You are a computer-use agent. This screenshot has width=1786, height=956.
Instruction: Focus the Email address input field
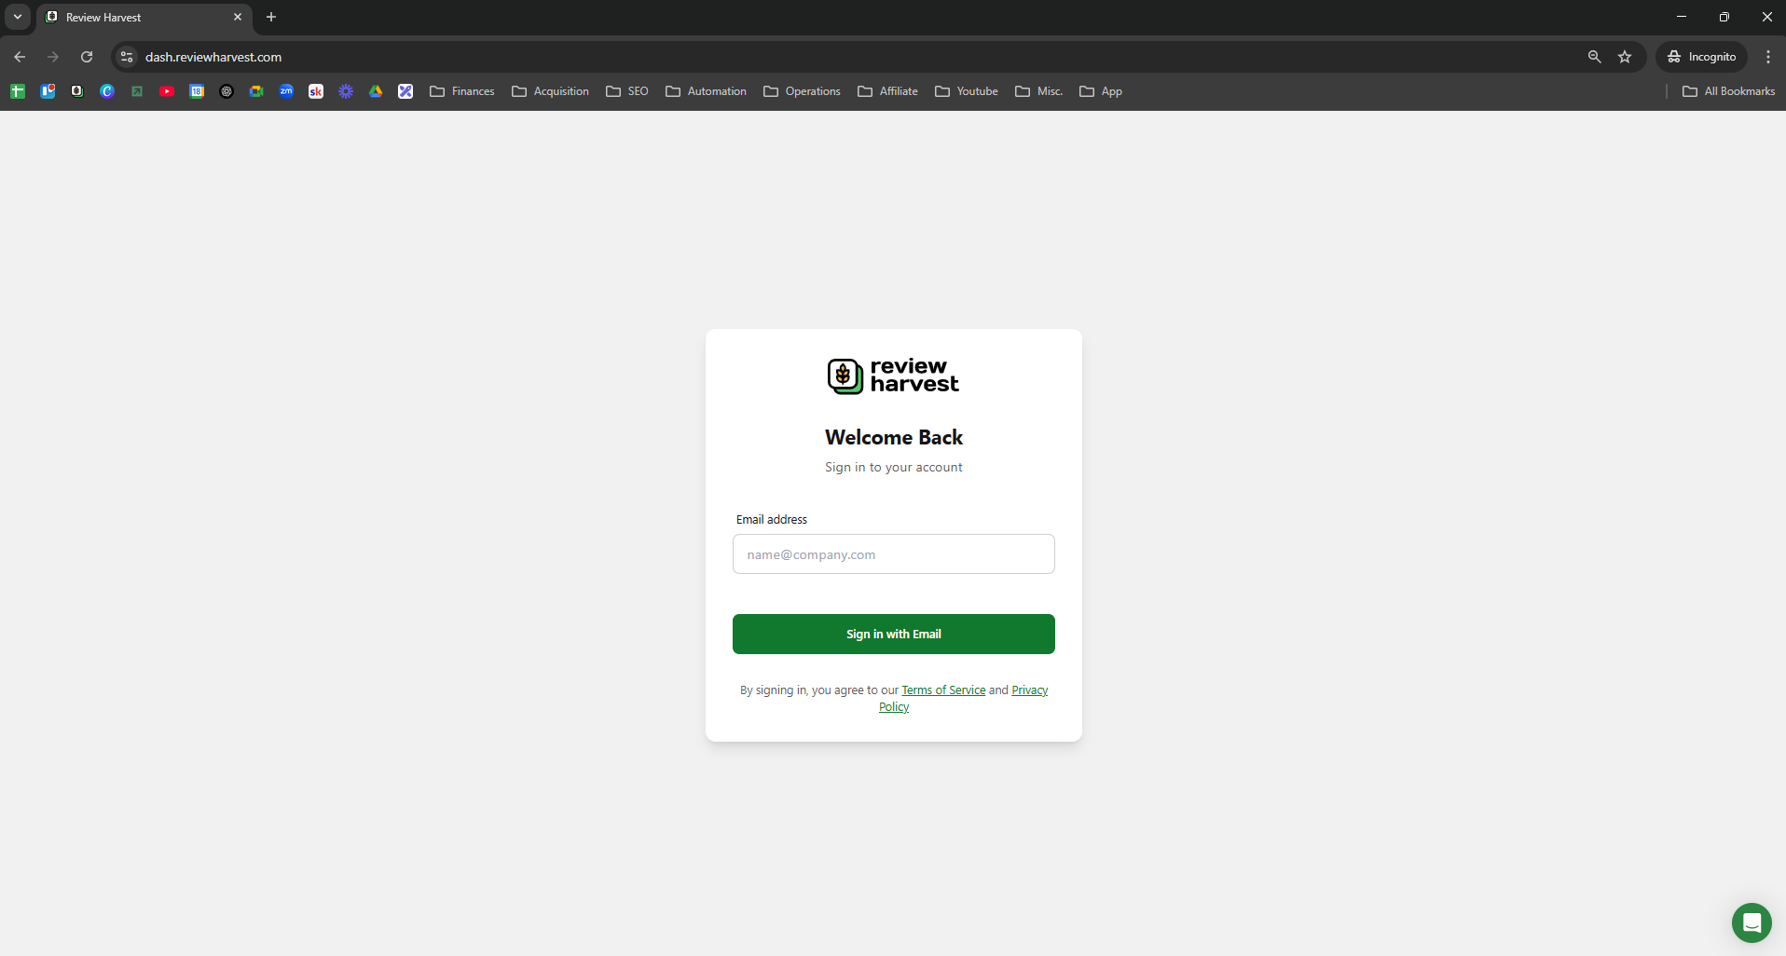(x=894, y=554)
